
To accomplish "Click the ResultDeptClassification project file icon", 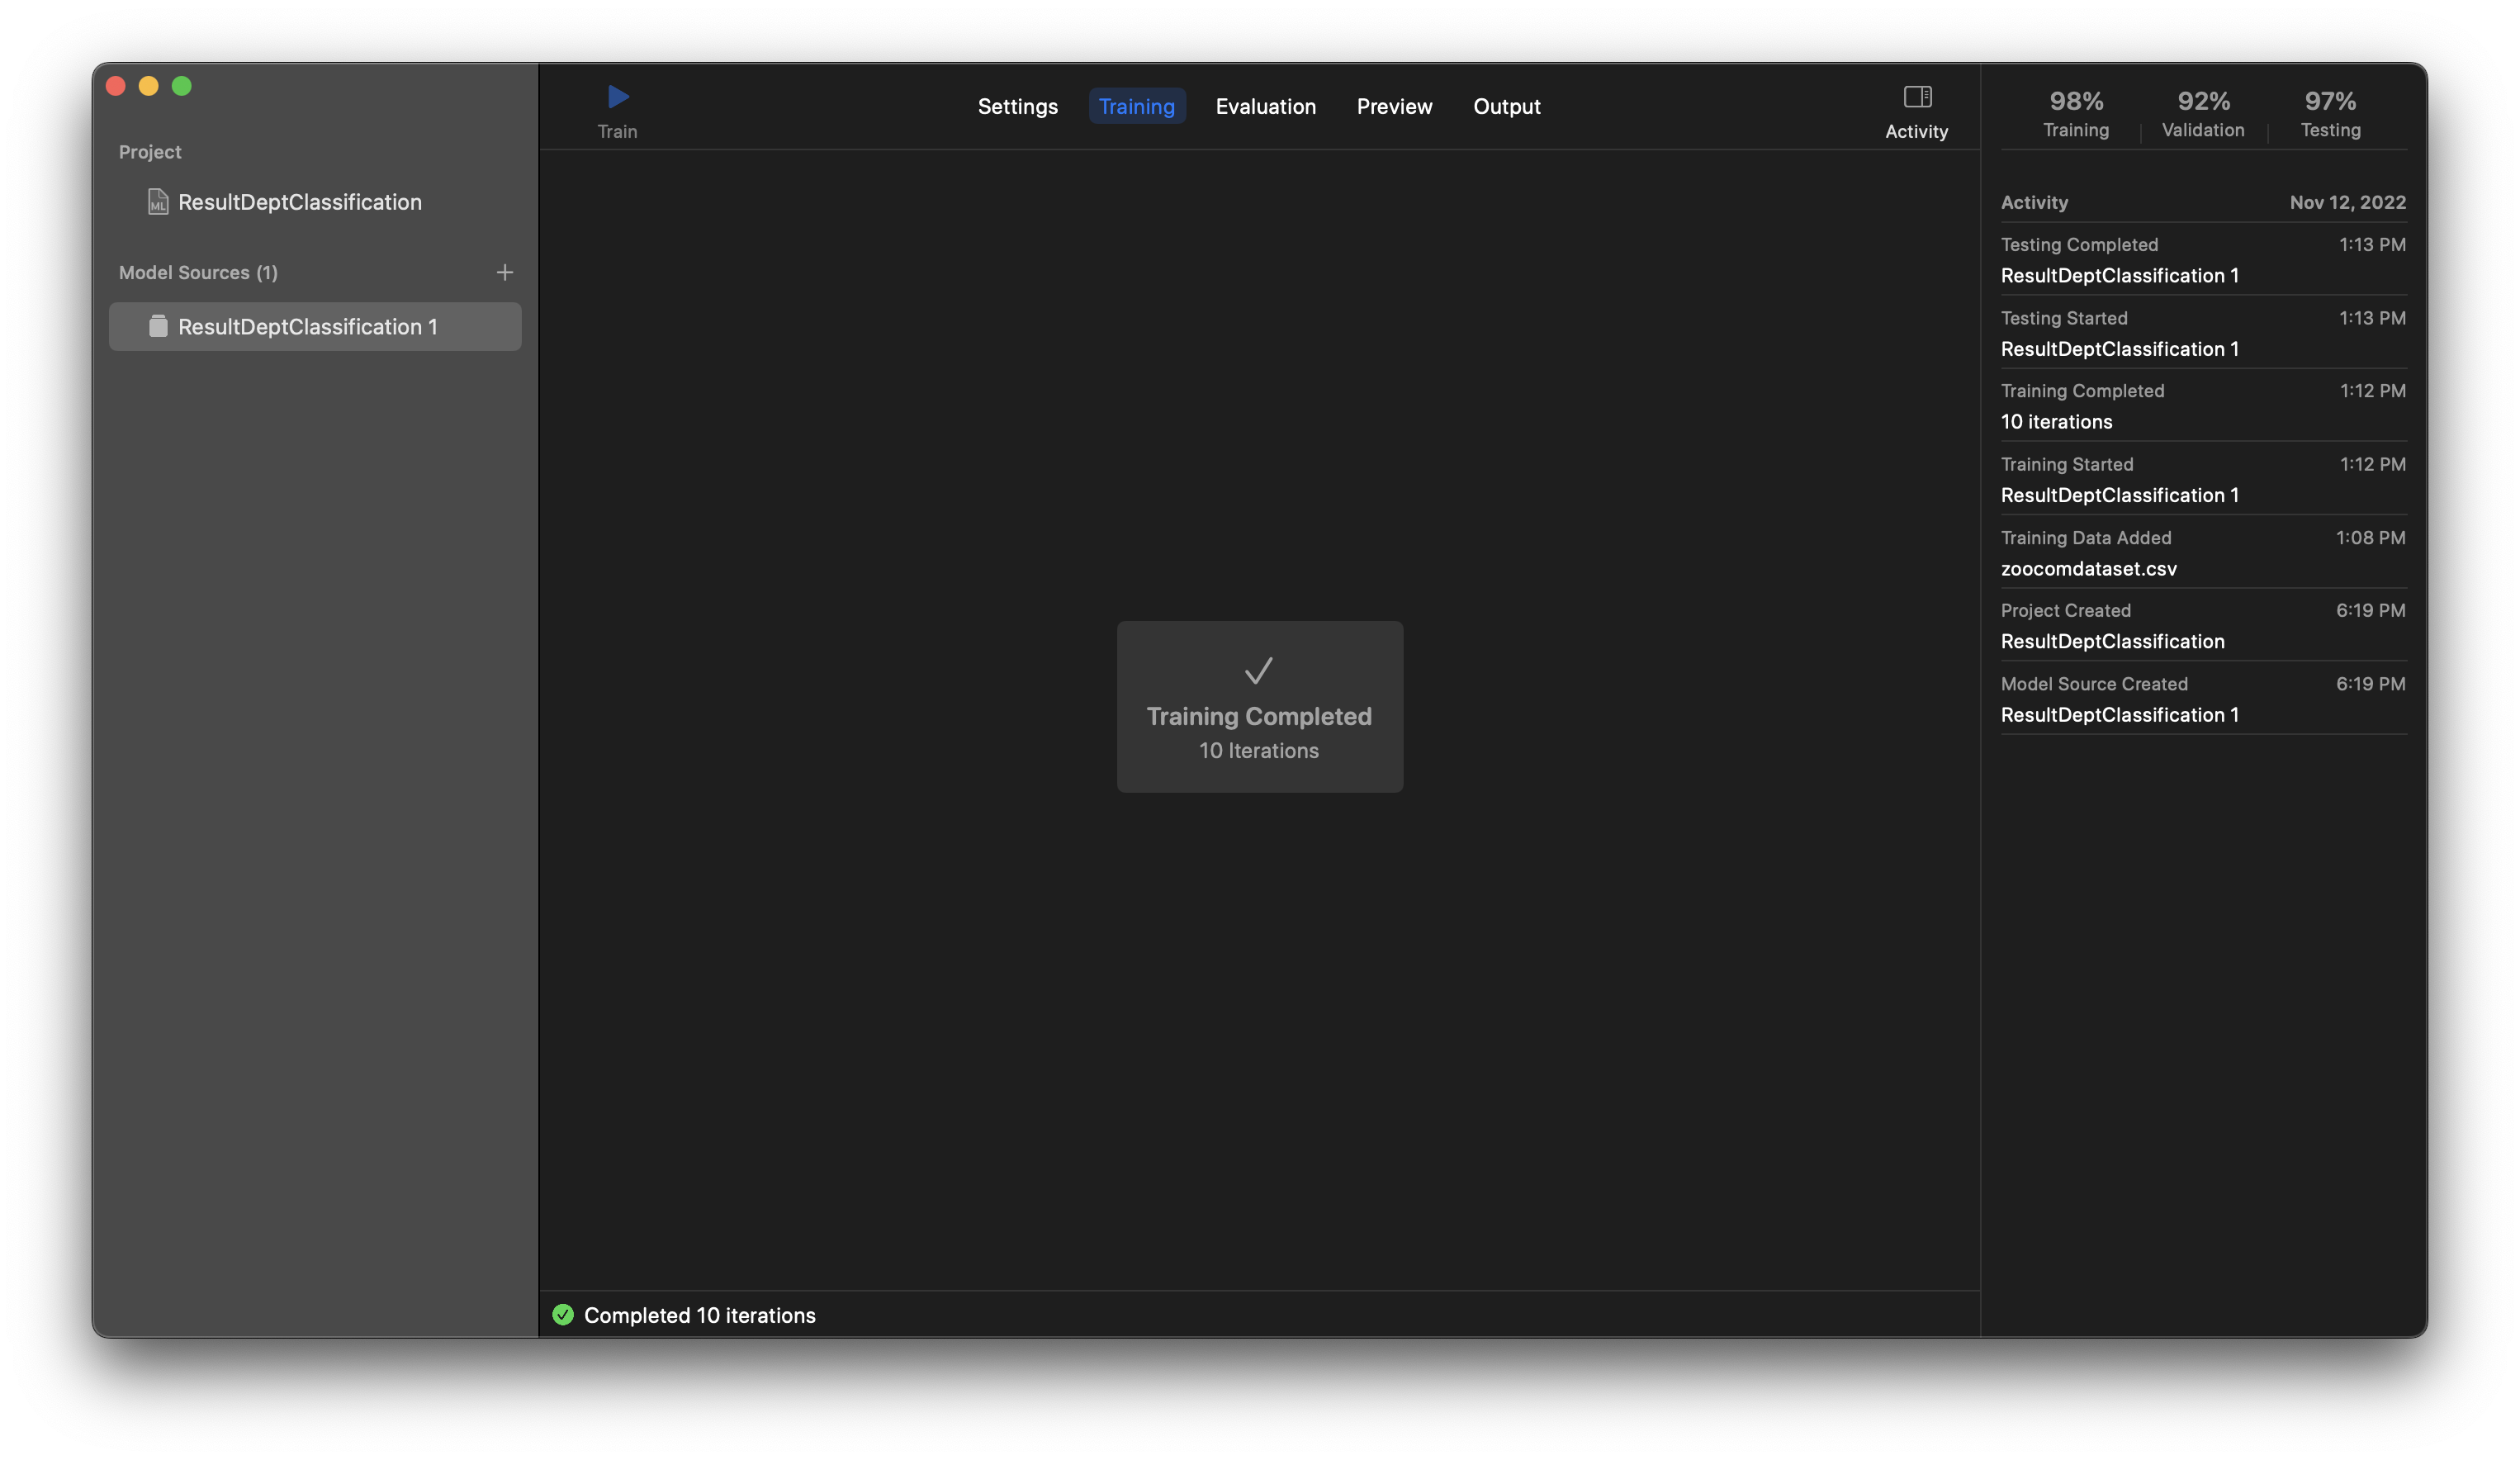I will click(x=158, y=202).
